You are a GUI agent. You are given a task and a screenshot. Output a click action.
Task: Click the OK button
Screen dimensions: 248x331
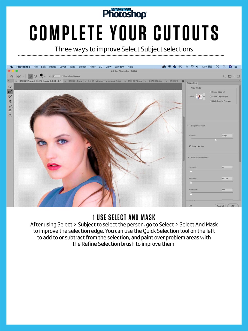click(233, 206)
